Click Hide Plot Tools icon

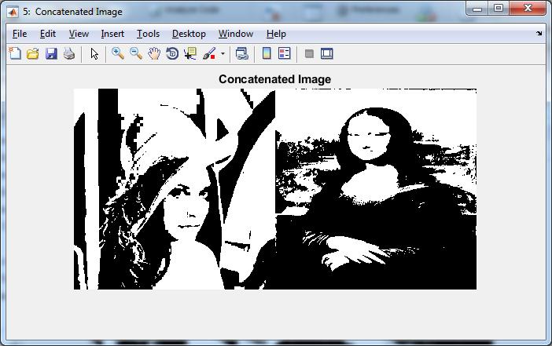click(309, 54)
